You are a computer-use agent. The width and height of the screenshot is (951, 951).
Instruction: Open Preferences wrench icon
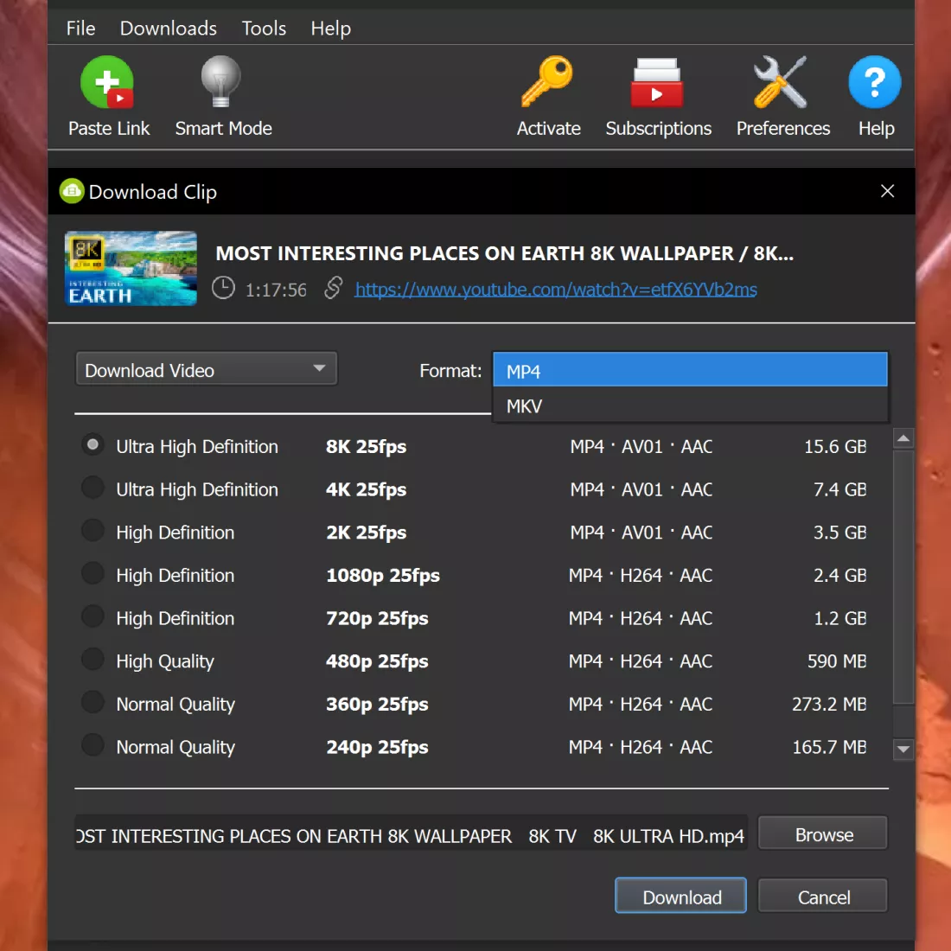pyautogui.click(x=781, y=83)
